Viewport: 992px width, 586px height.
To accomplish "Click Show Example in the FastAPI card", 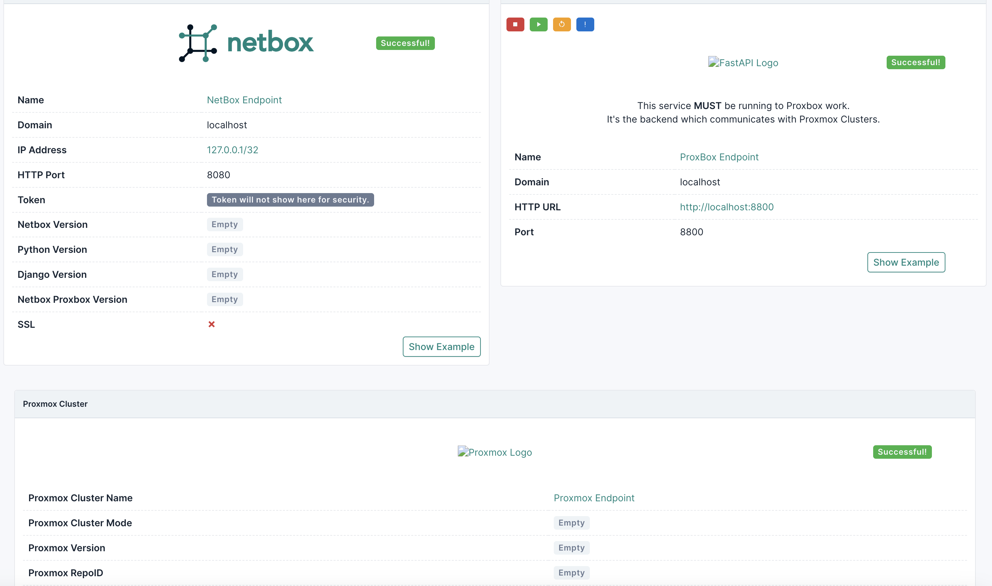I will [906, 262].
